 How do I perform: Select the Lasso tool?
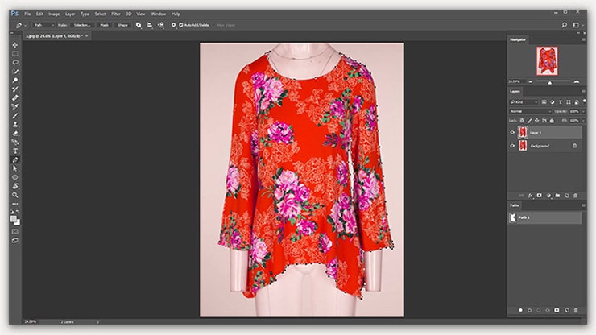coord(15,63)
